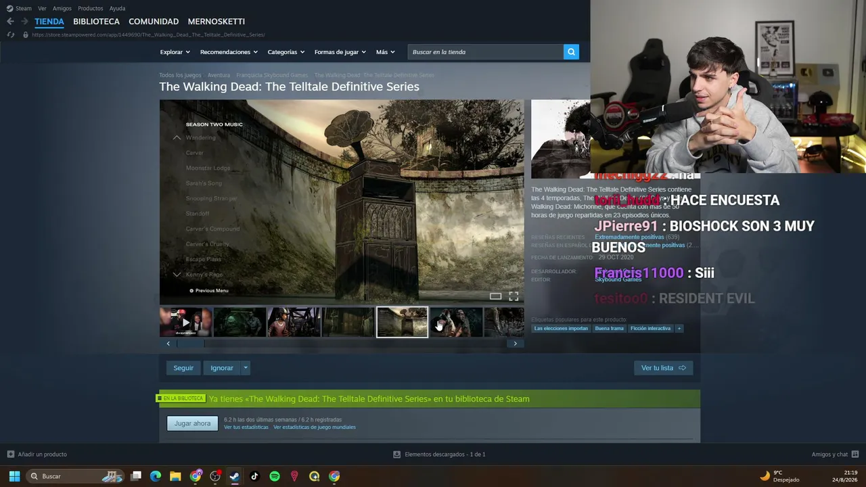Show previous thumbnails with the left arrow
The image size is (866, 487).
[x=168, y=344]
